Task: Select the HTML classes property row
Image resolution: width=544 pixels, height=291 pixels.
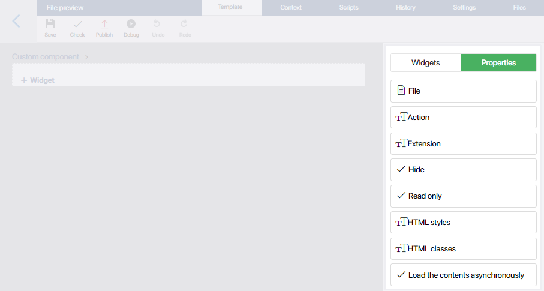Action: point(464,248)
